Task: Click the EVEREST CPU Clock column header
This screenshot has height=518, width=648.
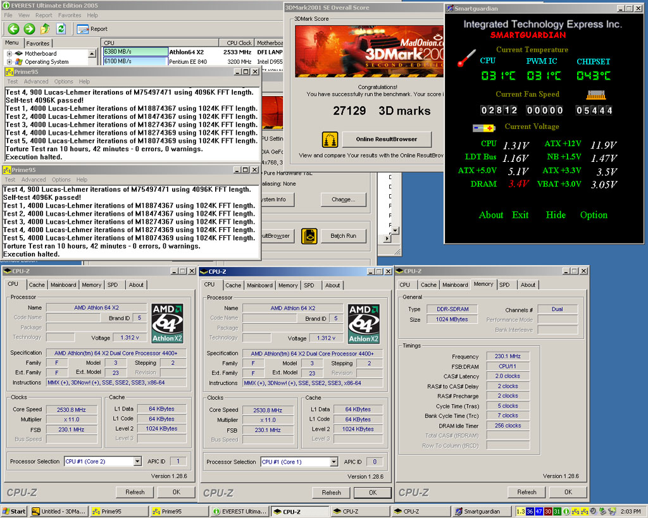Action: [237, 42]
